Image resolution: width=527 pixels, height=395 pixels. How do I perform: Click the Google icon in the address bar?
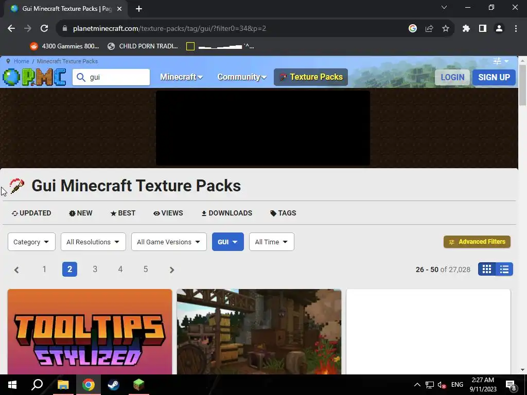point(413,29)
